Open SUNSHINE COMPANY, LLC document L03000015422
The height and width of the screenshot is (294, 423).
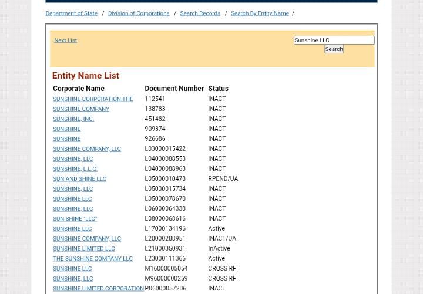86,149
